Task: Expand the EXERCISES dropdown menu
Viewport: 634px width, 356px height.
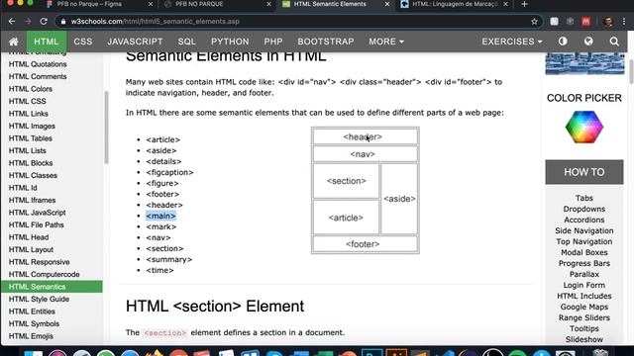Action: (x=511, y=42)
